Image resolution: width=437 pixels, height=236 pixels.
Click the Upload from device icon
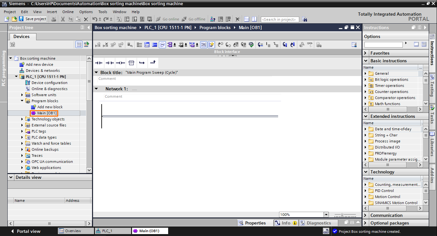coord(134,19)
